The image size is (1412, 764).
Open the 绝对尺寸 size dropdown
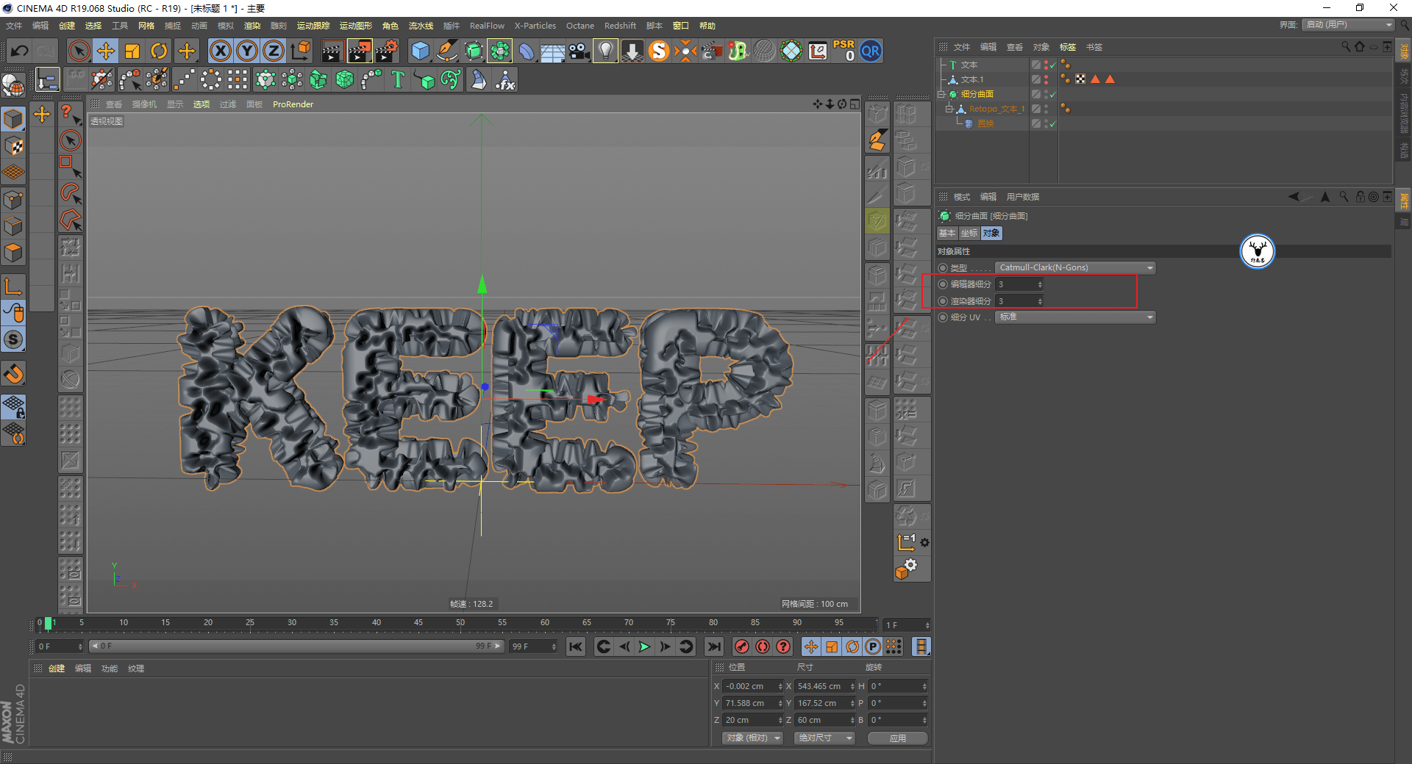824,738
